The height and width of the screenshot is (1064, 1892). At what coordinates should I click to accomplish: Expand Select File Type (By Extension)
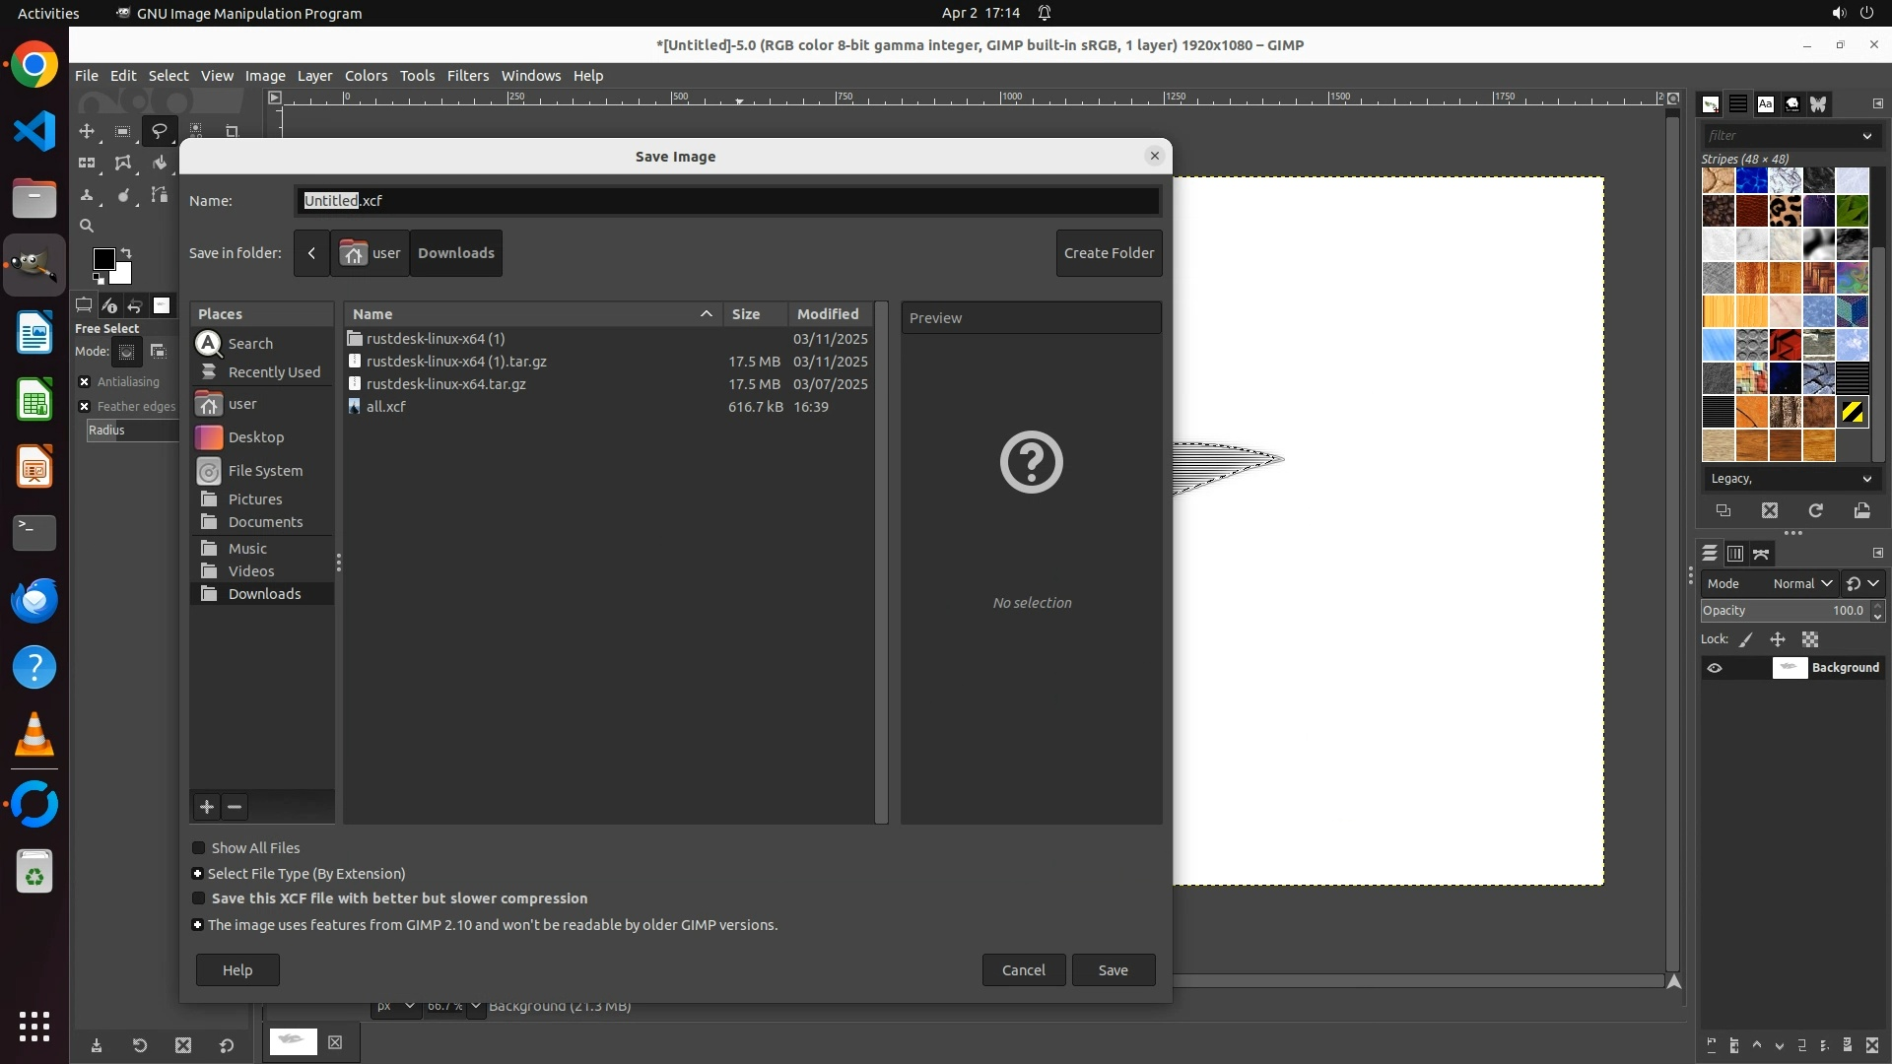point(197,874)
